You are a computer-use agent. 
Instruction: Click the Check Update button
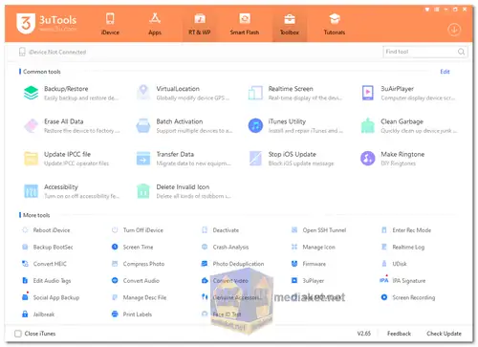(444, 334)
